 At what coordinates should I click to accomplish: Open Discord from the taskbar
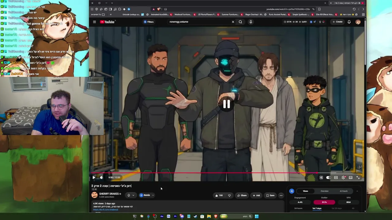click(x=182, y=217)
